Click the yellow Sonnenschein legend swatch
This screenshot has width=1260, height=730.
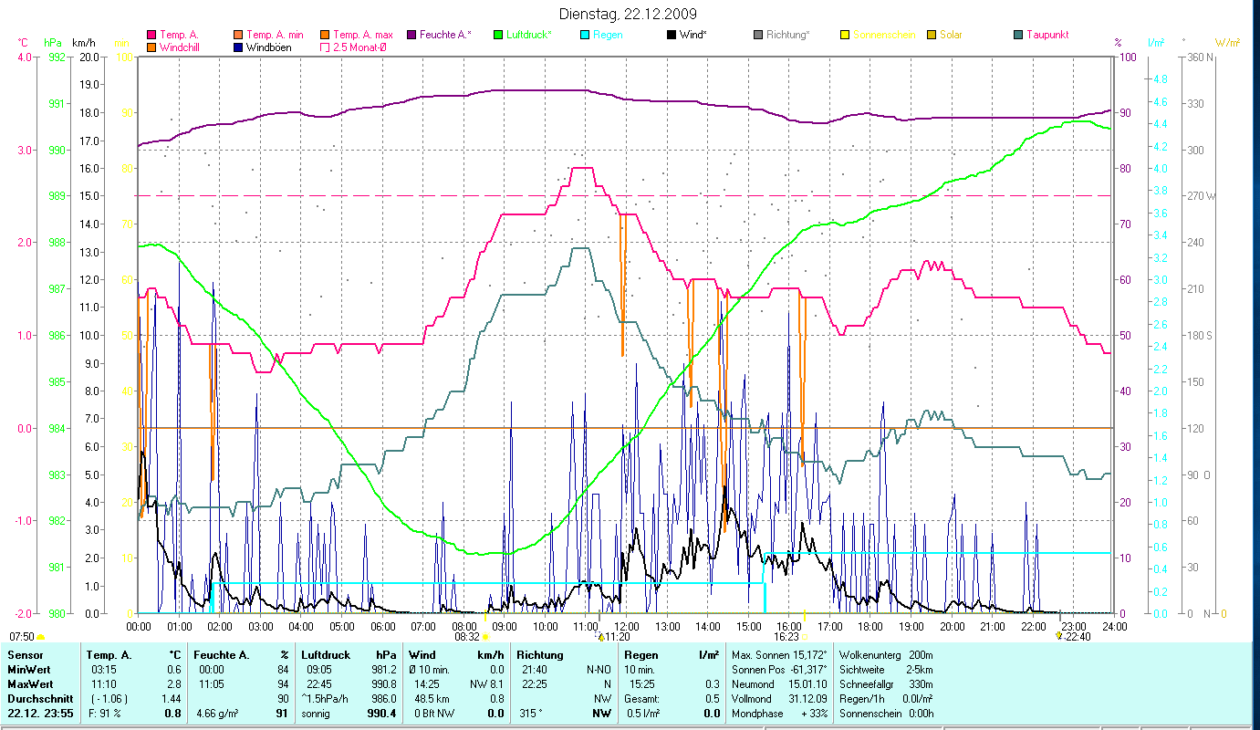844,35
